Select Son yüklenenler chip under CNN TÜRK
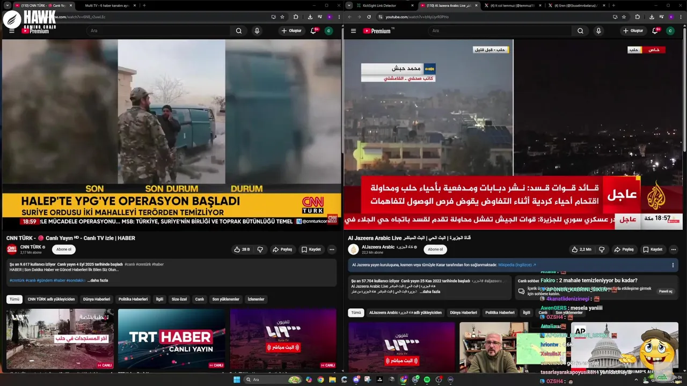Image resolution: width=687 pixels, height=386 pixels. point(225,299)
